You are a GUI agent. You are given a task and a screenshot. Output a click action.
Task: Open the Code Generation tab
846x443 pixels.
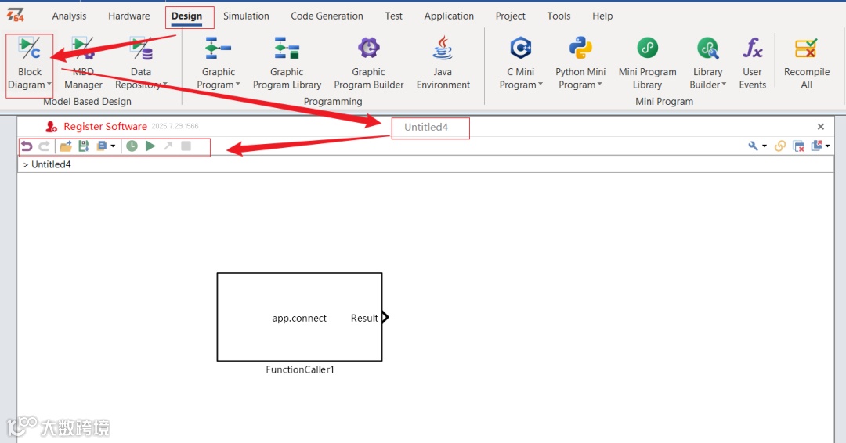point(327,16)
